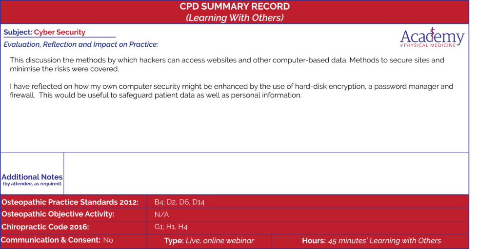Viewport: 478px width, 249px height.
Task: Select the B4; D2, D6, D14 value
Action: click(179, 202)
